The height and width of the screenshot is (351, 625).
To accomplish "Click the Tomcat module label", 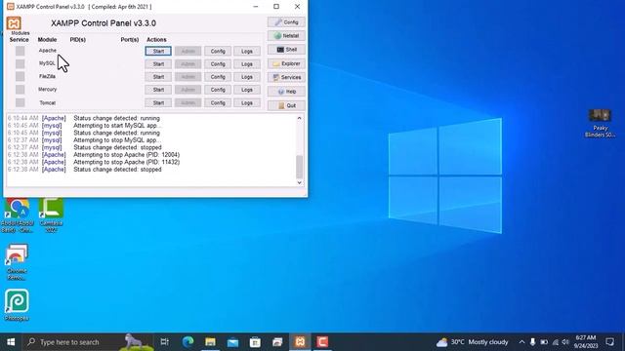I will click(x=48, y=103).
